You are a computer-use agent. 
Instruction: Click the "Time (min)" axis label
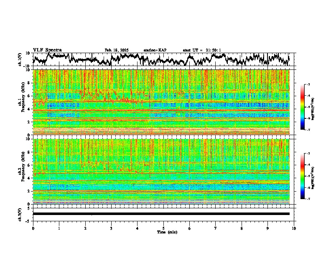(x=167, y=232)
